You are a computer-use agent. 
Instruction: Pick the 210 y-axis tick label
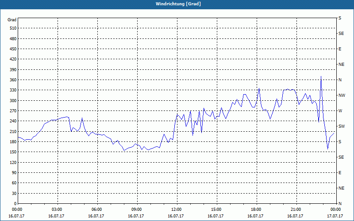(13, 131)
